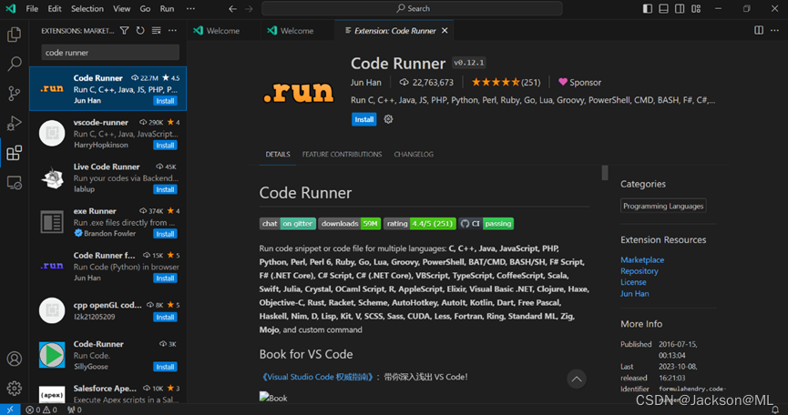Click the Jun Han publisher name
788x415 pixels.
(366, 82)
